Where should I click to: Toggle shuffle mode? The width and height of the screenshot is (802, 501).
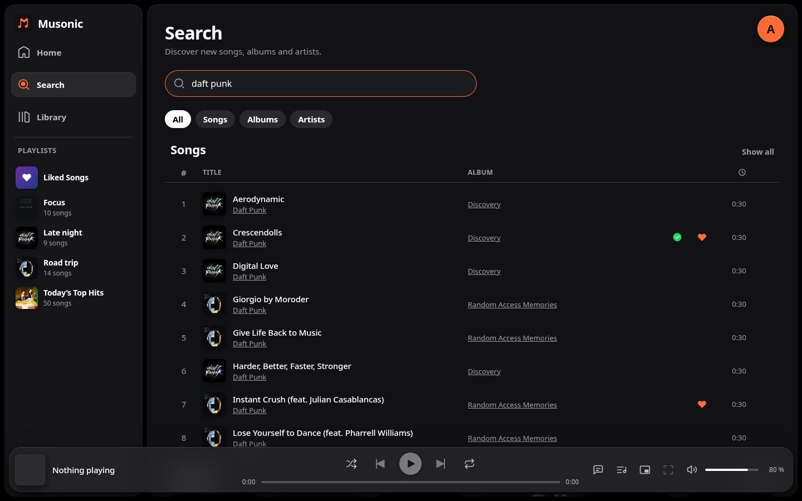coord(351,464)
